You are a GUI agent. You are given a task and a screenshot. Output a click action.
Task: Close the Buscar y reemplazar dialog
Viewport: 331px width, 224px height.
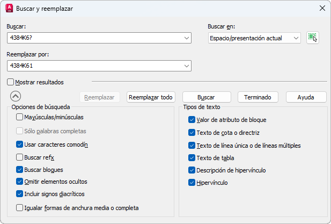point(322,8)
